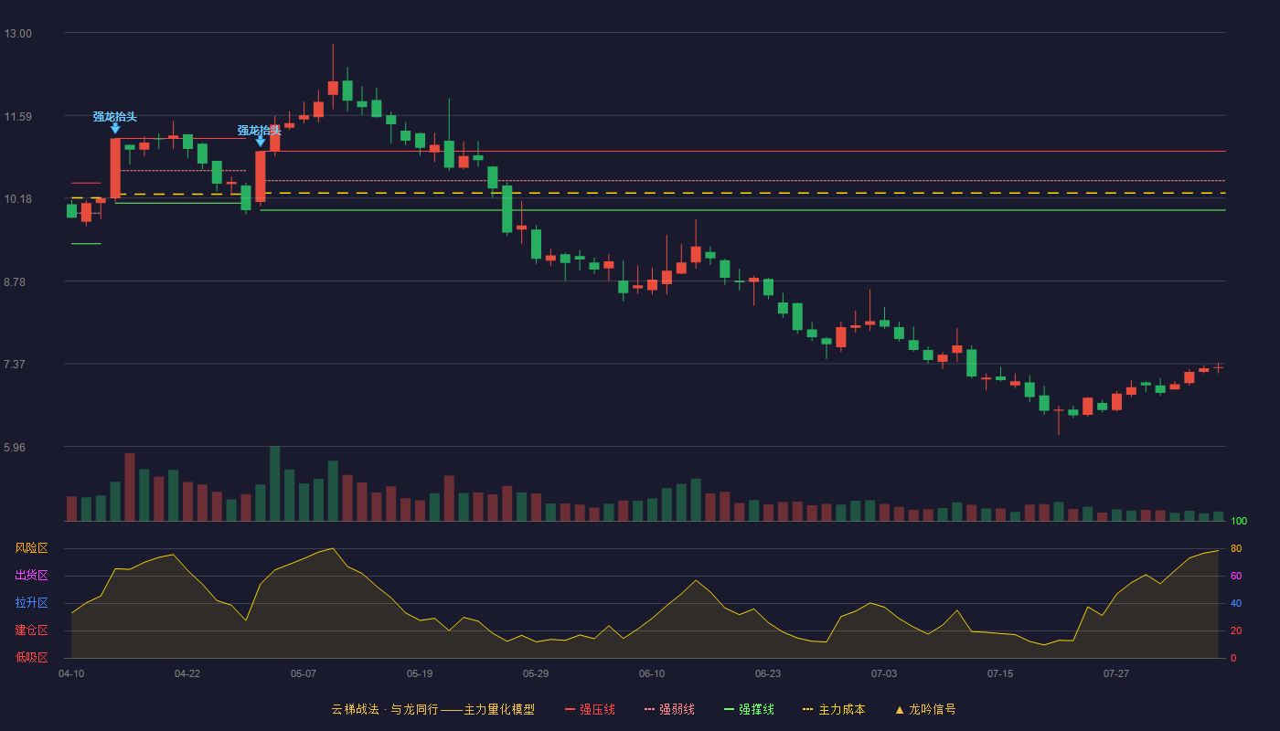The image size is (1280, 731).
Task: Click the 出货区 zone label
Action: [x=32, y=576]
